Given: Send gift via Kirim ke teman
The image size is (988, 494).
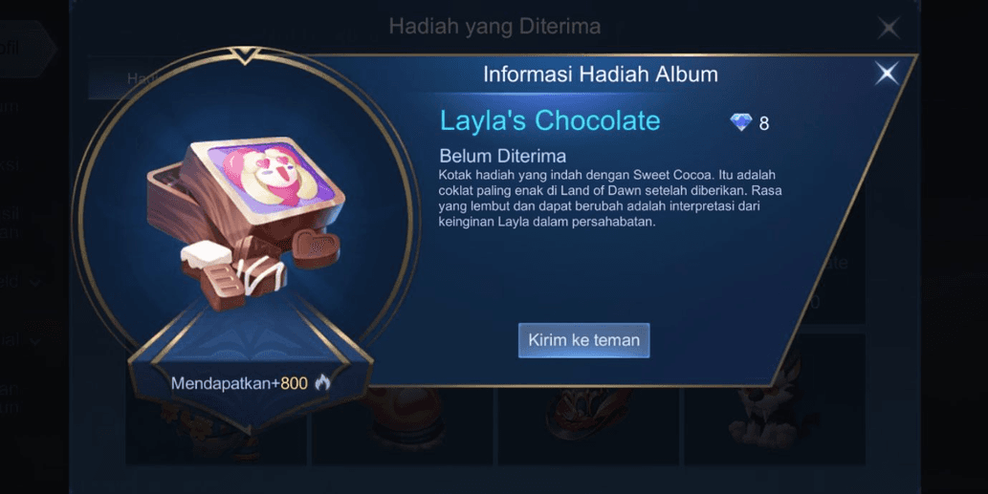Looking at the screenshot, I should (583, 340).
